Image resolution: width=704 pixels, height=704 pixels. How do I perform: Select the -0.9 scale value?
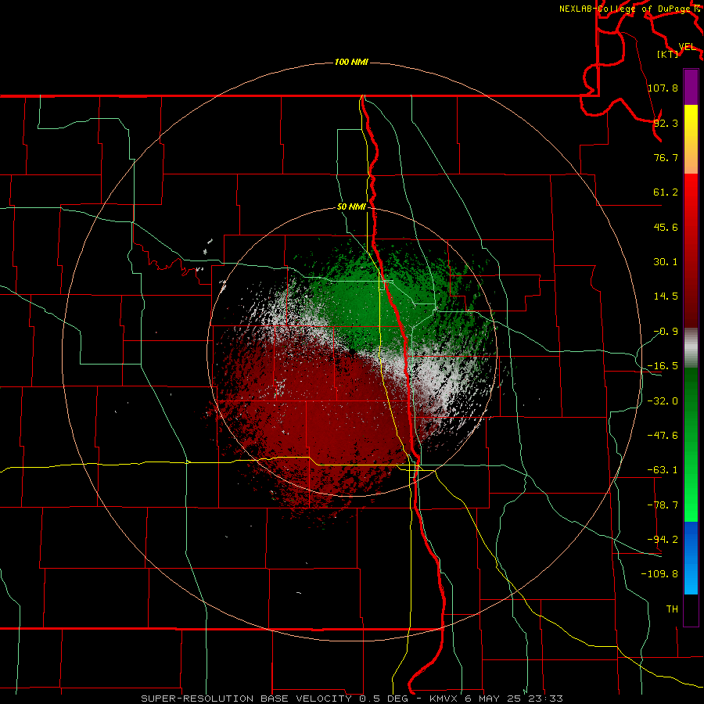point(666,332)
